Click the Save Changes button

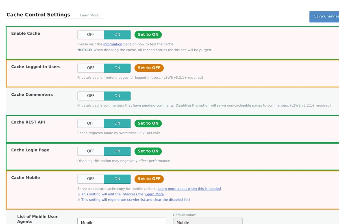coord(325,16)
